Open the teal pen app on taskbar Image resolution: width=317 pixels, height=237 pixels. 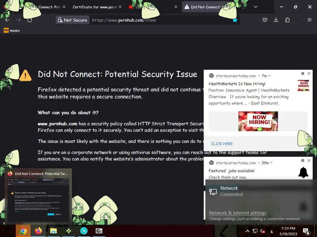click(x=84, y=231)
